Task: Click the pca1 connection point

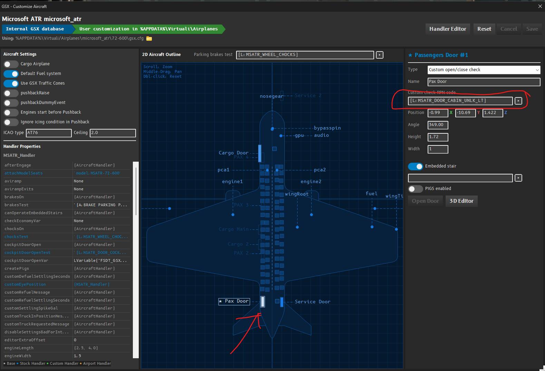Action: point(267,170)
